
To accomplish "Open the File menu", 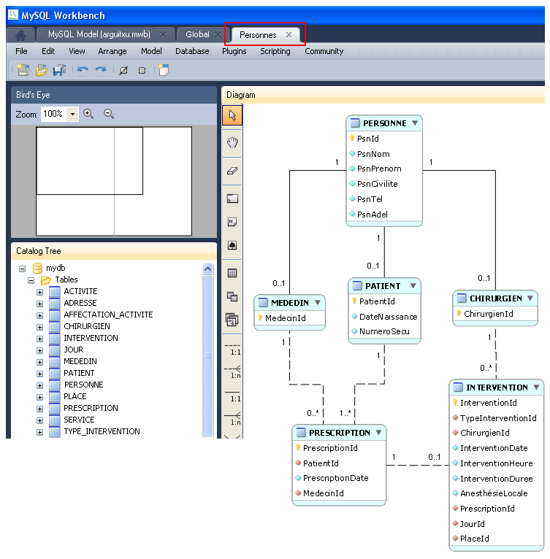I will (x=21, y=51).
